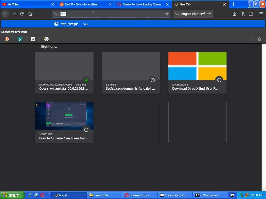The image size is (266, 199).
Task: Open the home page via house icon
Action: click(30, 14)
